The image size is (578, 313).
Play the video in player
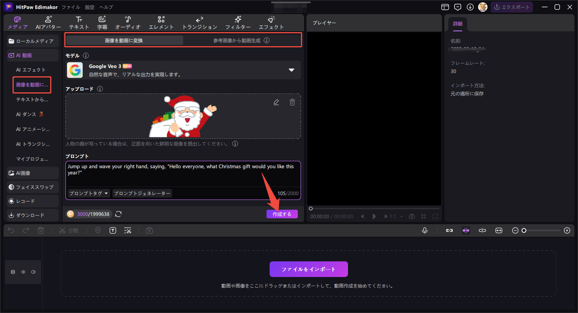(x=374, y=216)
